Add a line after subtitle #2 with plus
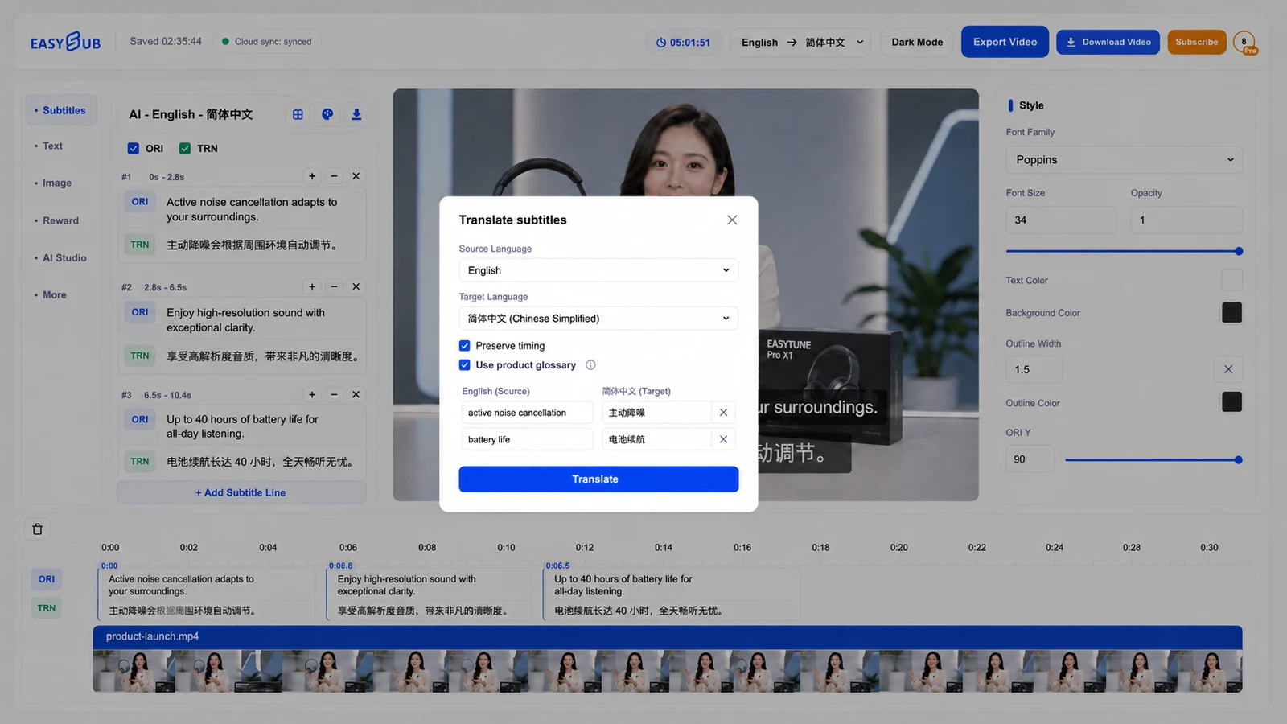 tap(312, 286)
